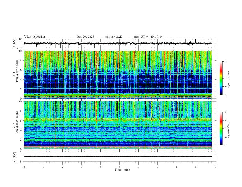242x187 pixels.
Task: Click time axis tick label "7"
Action: pos(158,167)
